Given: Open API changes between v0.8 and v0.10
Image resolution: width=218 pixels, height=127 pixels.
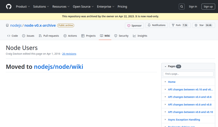Looking at the screenshot, I should 191,112.
